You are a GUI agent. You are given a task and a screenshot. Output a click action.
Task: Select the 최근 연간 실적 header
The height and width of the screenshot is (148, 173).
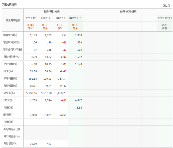click(52, 12)
